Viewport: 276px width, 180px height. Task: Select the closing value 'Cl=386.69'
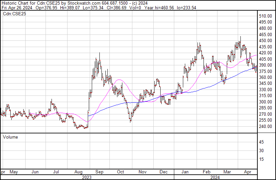coord(116,8)
